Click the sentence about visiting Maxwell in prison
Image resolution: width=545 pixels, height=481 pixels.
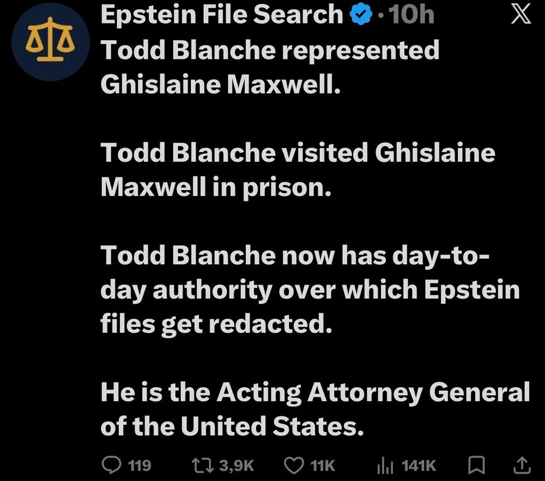click(x=298, y=170)
